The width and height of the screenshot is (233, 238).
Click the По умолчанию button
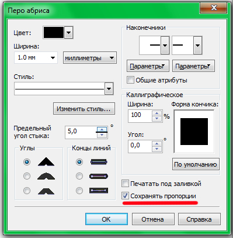[x=196, y=164]
